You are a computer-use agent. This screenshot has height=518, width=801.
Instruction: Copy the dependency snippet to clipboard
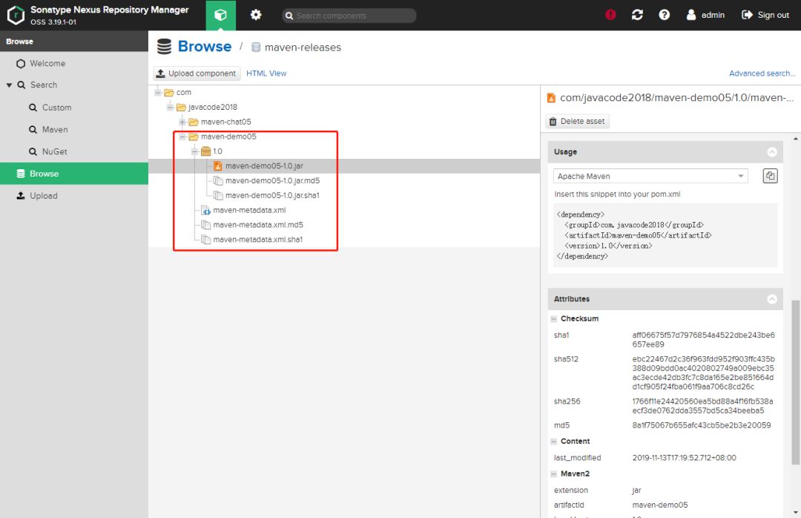[770, 176]
